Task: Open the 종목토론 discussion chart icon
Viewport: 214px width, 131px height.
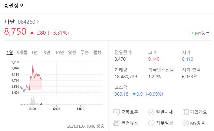Action: 116,112
